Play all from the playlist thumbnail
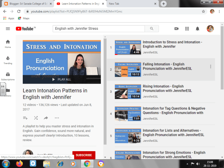 click(x=62, y=79)
